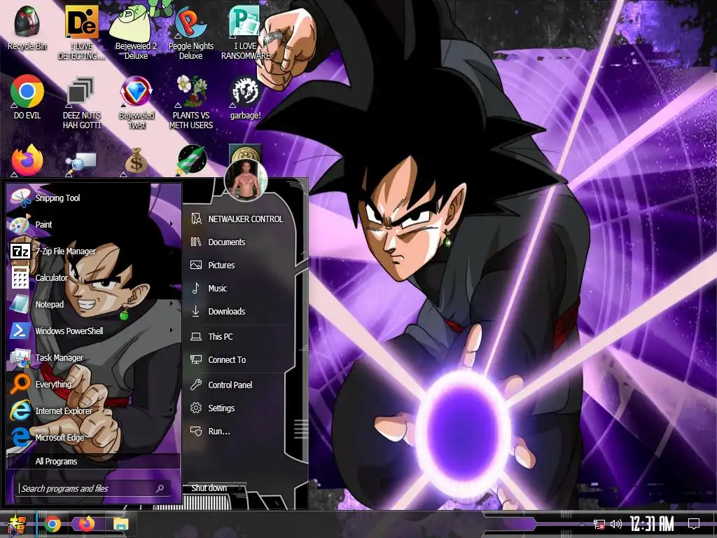Screen dimensions: 717x538
Task: Click the 'Search programs and files' box
Action: [94, 488]
